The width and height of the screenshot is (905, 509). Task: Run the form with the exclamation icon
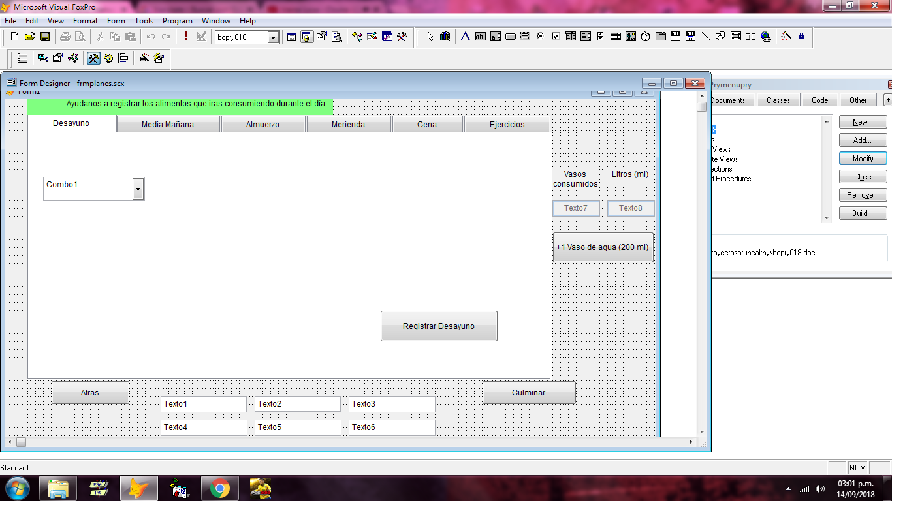pyautogui.click(x=186, y=37)
